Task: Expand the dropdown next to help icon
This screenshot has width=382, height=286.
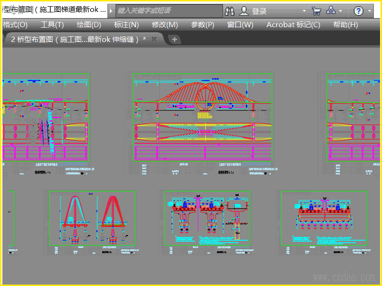Action: click(370, 11)
